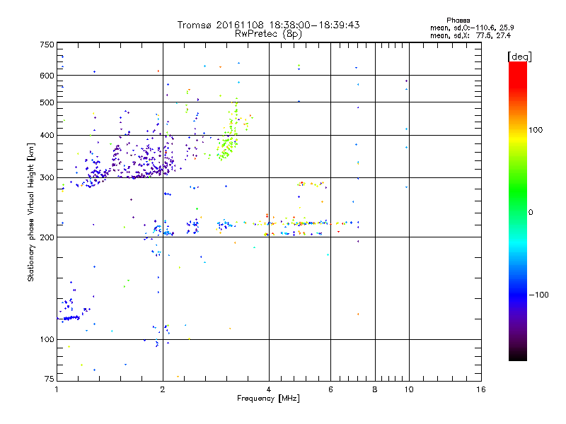
Task: Click the y-axis label "400"
Action: pyautogui.click(x=47, y=136)
